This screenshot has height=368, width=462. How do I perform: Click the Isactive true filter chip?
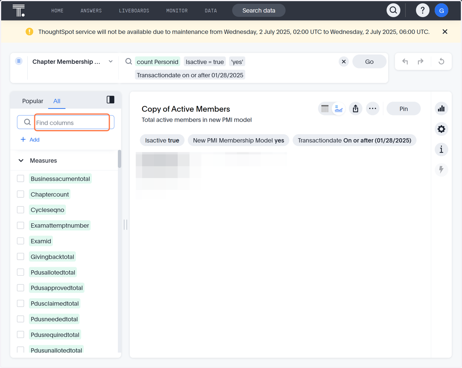pyautogui.click(x=162, y=141)
